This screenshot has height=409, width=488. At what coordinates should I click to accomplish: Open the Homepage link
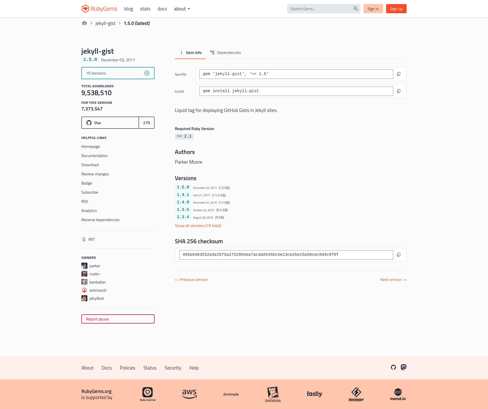90,147
